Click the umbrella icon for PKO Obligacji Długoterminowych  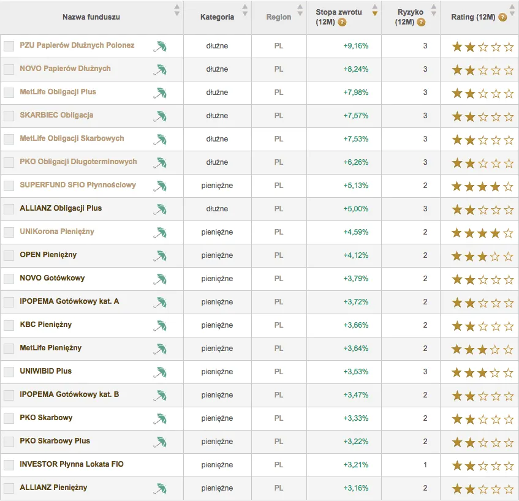pos(160,163)
